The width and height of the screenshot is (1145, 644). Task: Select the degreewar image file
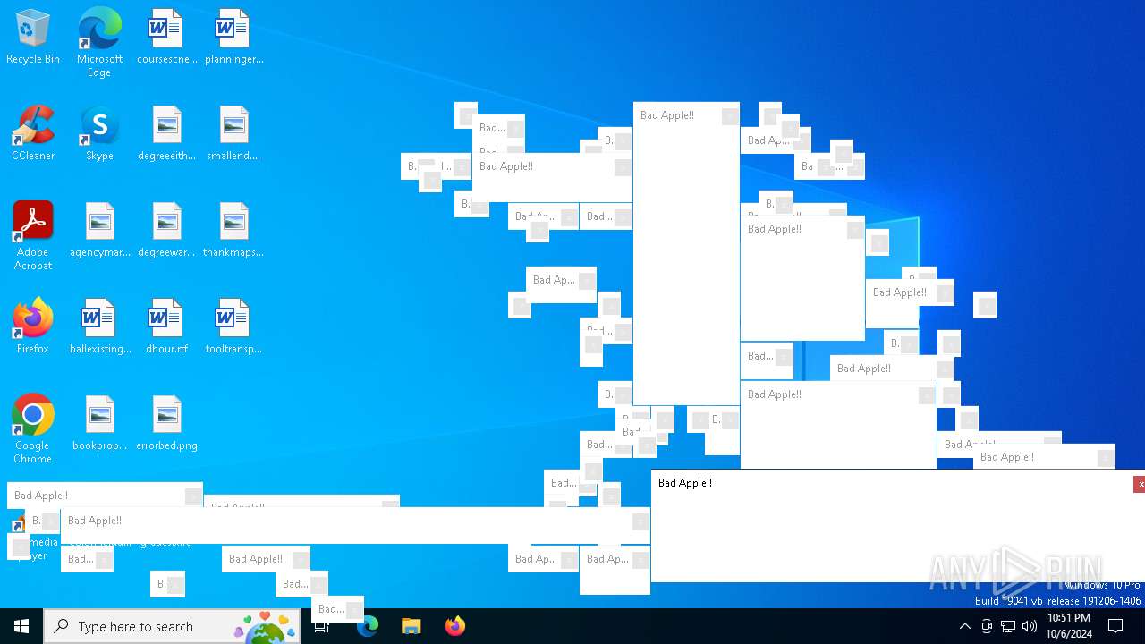[x=166, y=231]
